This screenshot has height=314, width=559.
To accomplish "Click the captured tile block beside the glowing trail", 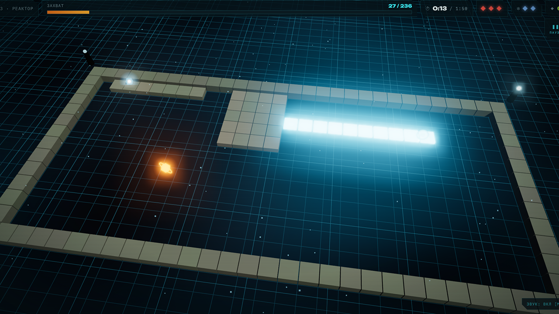I will pyautogui.click(x=252, y=121).
